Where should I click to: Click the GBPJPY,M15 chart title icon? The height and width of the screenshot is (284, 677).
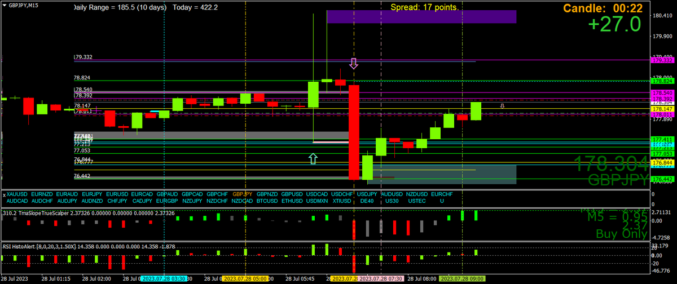5,5
